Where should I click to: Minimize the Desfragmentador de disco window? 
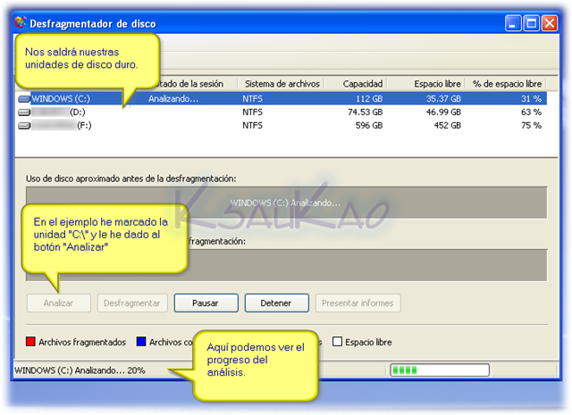point(513,23)
